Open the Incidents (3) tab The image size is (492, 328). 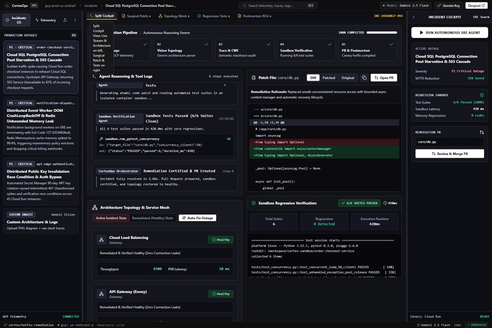(x=16, y=20)
